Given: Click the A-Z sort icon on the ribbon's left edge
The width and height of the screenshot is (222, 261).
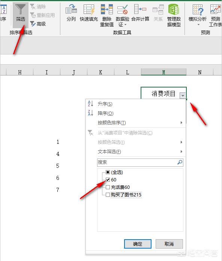Looking at the screenshot, I should tap(4, 9).
